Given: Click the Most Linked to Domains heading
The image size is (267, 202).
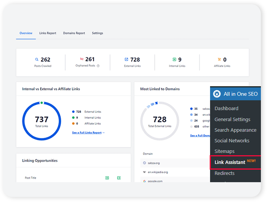Looking at the screenshot, I should coord(160,89).
